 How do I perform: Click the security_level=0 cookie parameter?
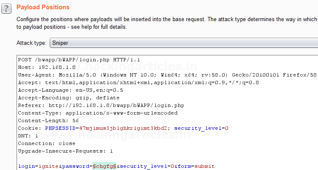tap(201, 128)
